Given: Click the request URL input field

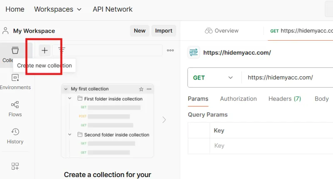Looking at the screenshot, I should point(287,78).
